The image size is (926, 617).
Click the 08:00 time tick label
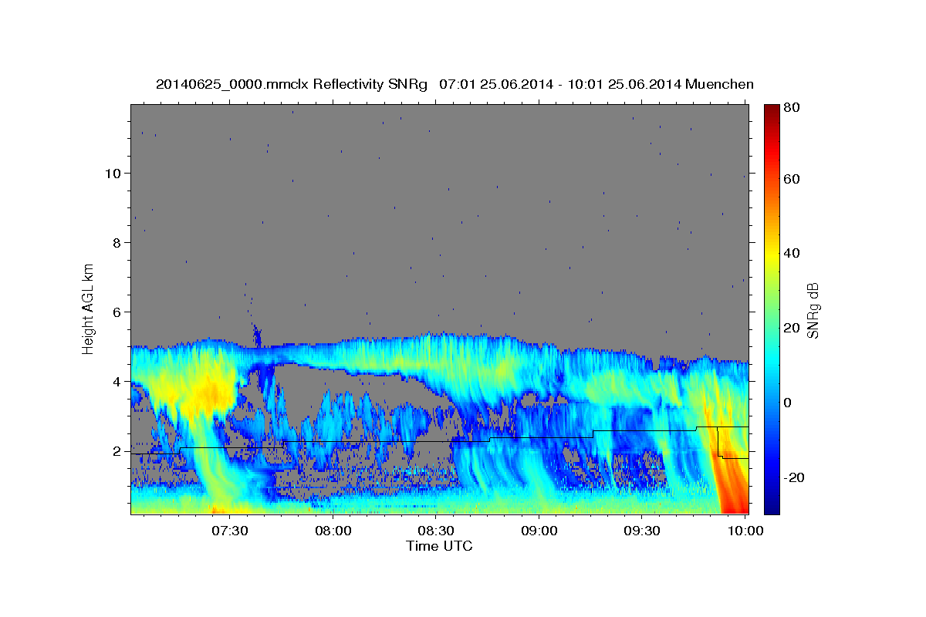click(x=333, y=531)
